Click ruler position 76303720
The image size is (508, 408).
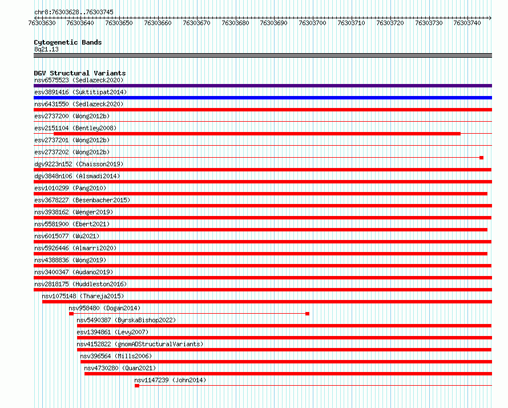coord(390,23)
